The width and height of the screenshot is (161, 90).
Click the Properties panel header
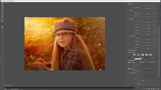click(x=130, y=4)
